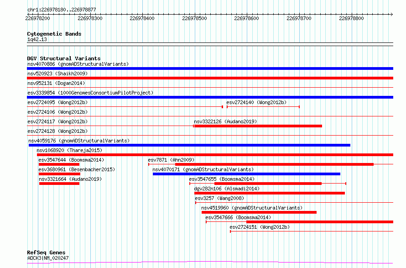Click the ruler at position 226978700
Screen dimensions: 406x268
[299, 18]
